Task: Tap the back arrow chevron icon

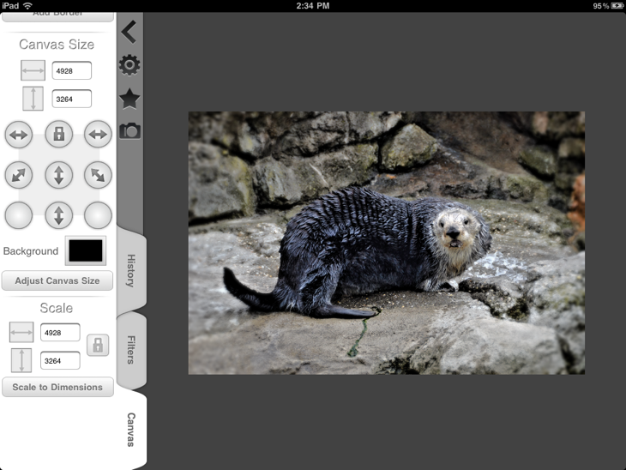Action: click(129, 33)
